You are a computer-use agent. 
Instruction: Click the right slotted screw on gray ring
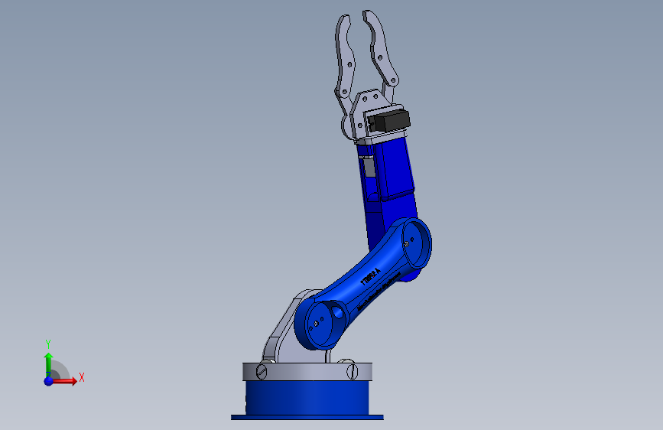352,371
